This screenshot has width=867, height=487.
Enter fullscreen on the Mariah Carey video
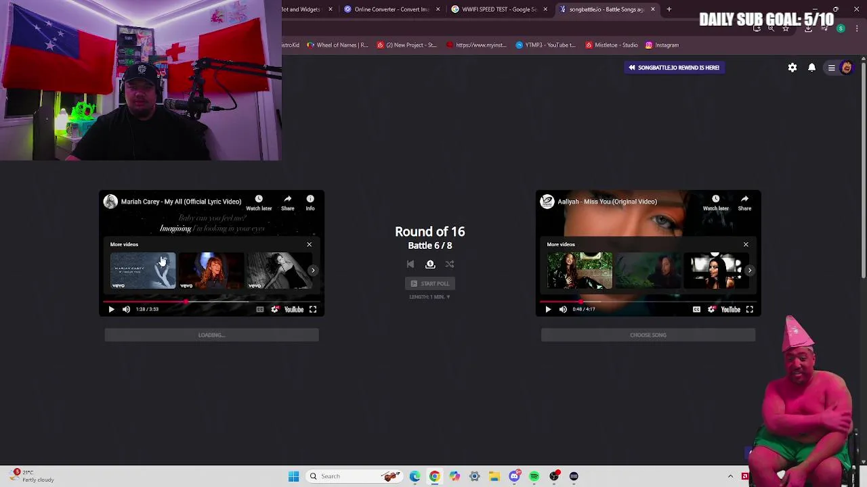click(x=313, y=309)
